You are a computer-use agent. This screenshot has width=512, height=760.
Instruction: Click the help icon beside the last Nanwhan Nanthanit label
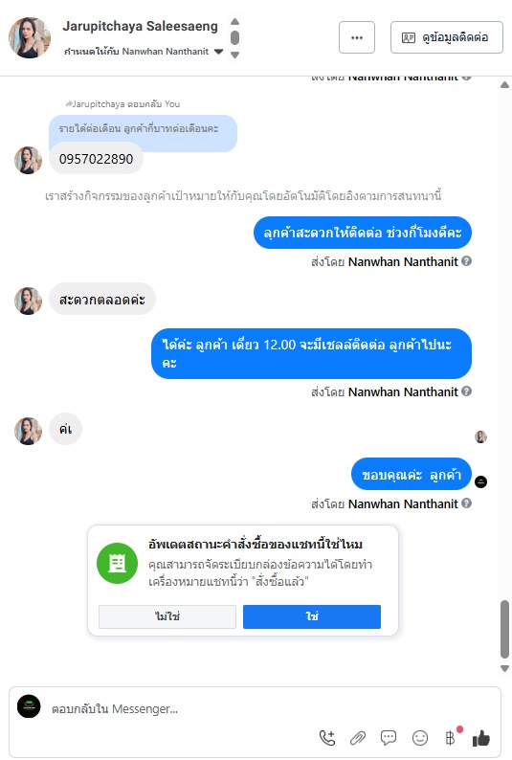click(x=466, y=503)
